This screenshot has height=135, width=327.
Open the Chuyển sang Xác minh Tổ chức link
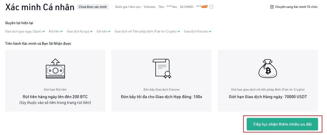[x=296, y=7]
